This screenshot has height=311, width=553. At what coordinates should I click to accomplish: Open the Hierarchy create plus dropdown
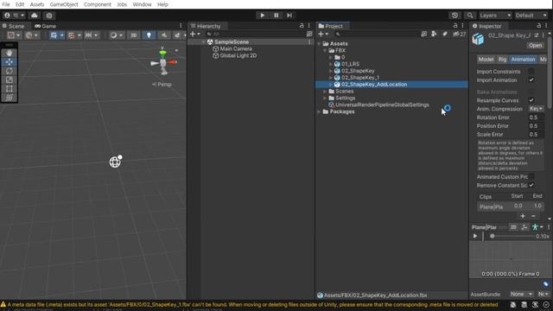[194, 35]
